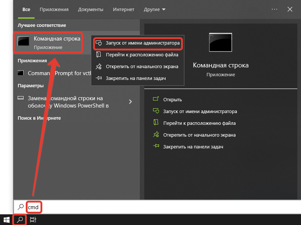Click the green shield icon in right pane

156,111
